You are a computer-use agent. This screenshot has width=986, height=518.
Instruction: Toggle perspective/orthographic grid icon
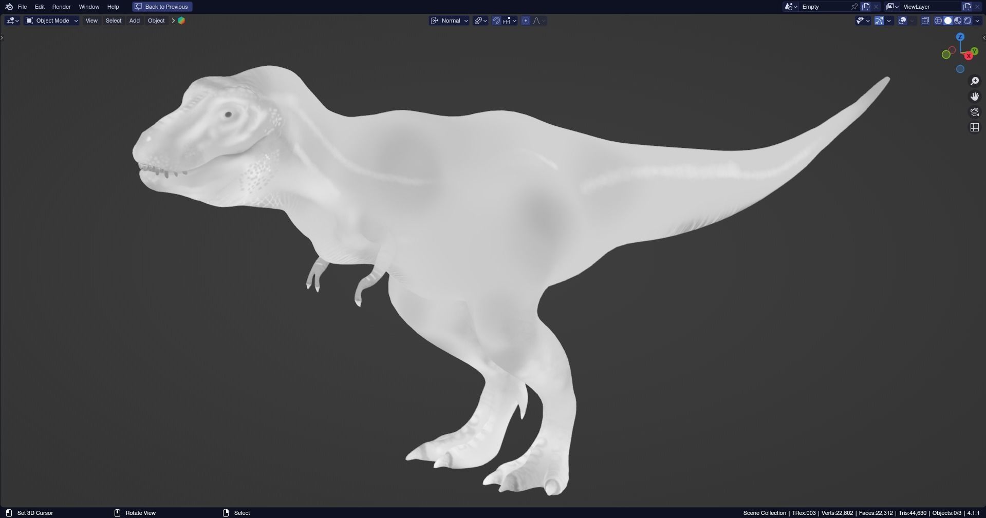pos(974,127)
